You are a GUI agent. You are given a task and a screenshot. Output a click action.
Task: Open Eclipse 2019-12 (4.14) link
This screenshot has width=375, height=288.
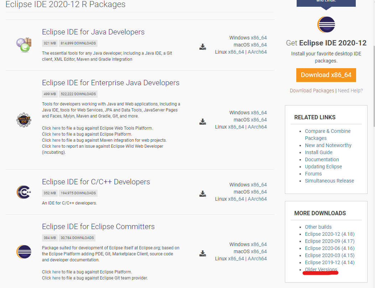329,262
